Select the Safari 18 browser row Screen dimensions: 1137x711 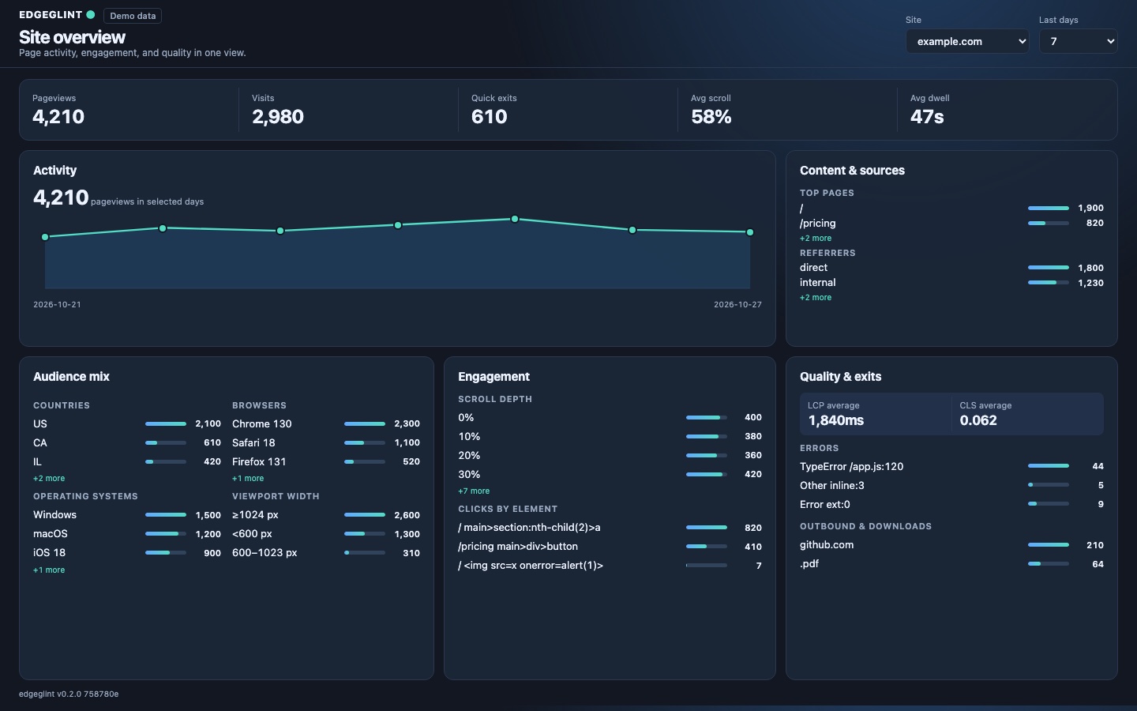coord(326,442)
